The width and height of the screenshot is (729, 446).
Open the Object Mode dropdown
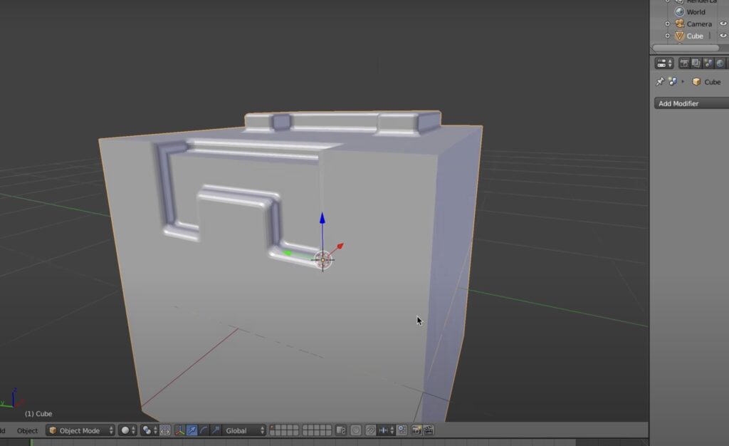(80, 430)
